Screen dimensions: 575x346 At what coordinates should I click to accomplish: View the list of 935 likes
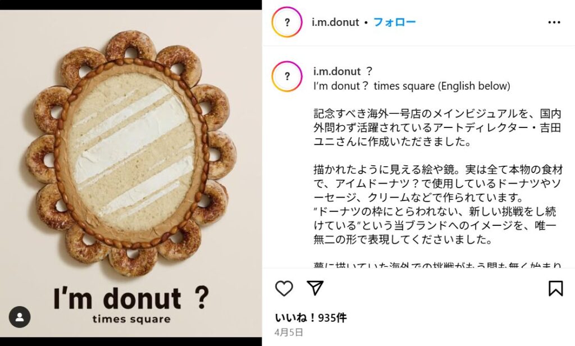(x=311, y=317)
